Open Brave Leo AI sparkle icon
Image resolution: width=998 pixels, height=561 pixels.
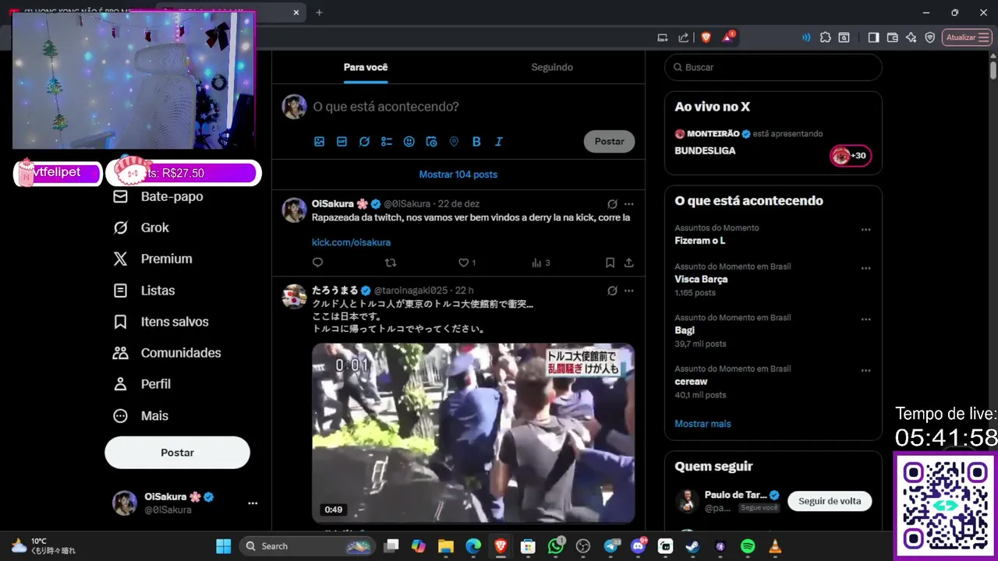(x=911, y=37)
